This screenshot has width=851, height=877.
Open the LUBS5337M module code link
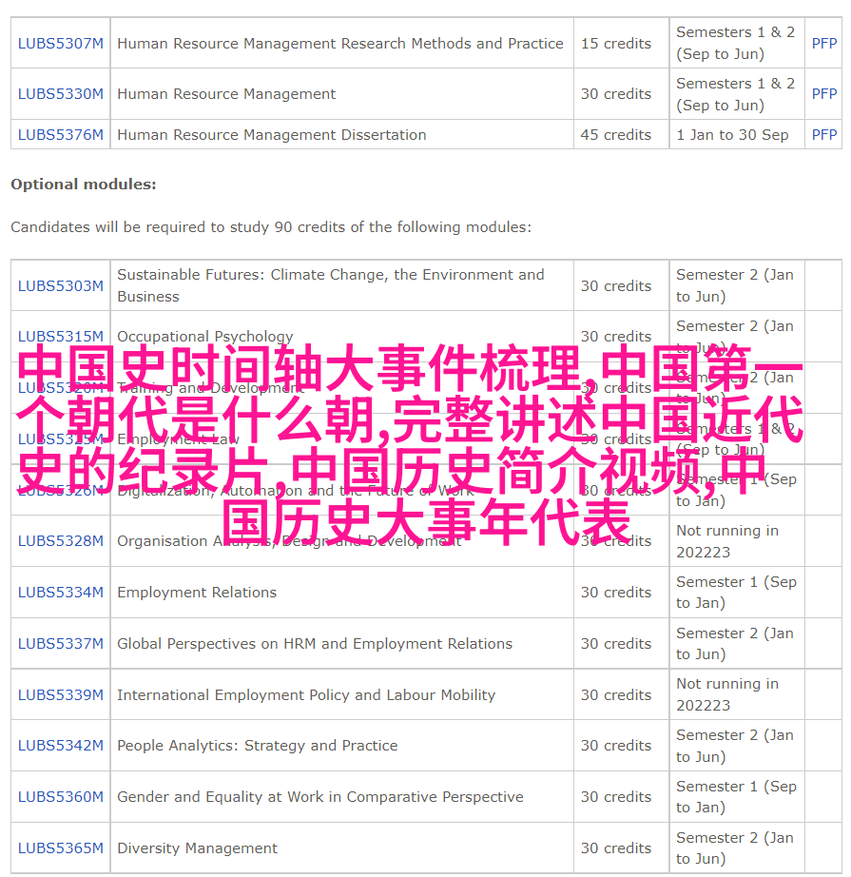point(60,643)
